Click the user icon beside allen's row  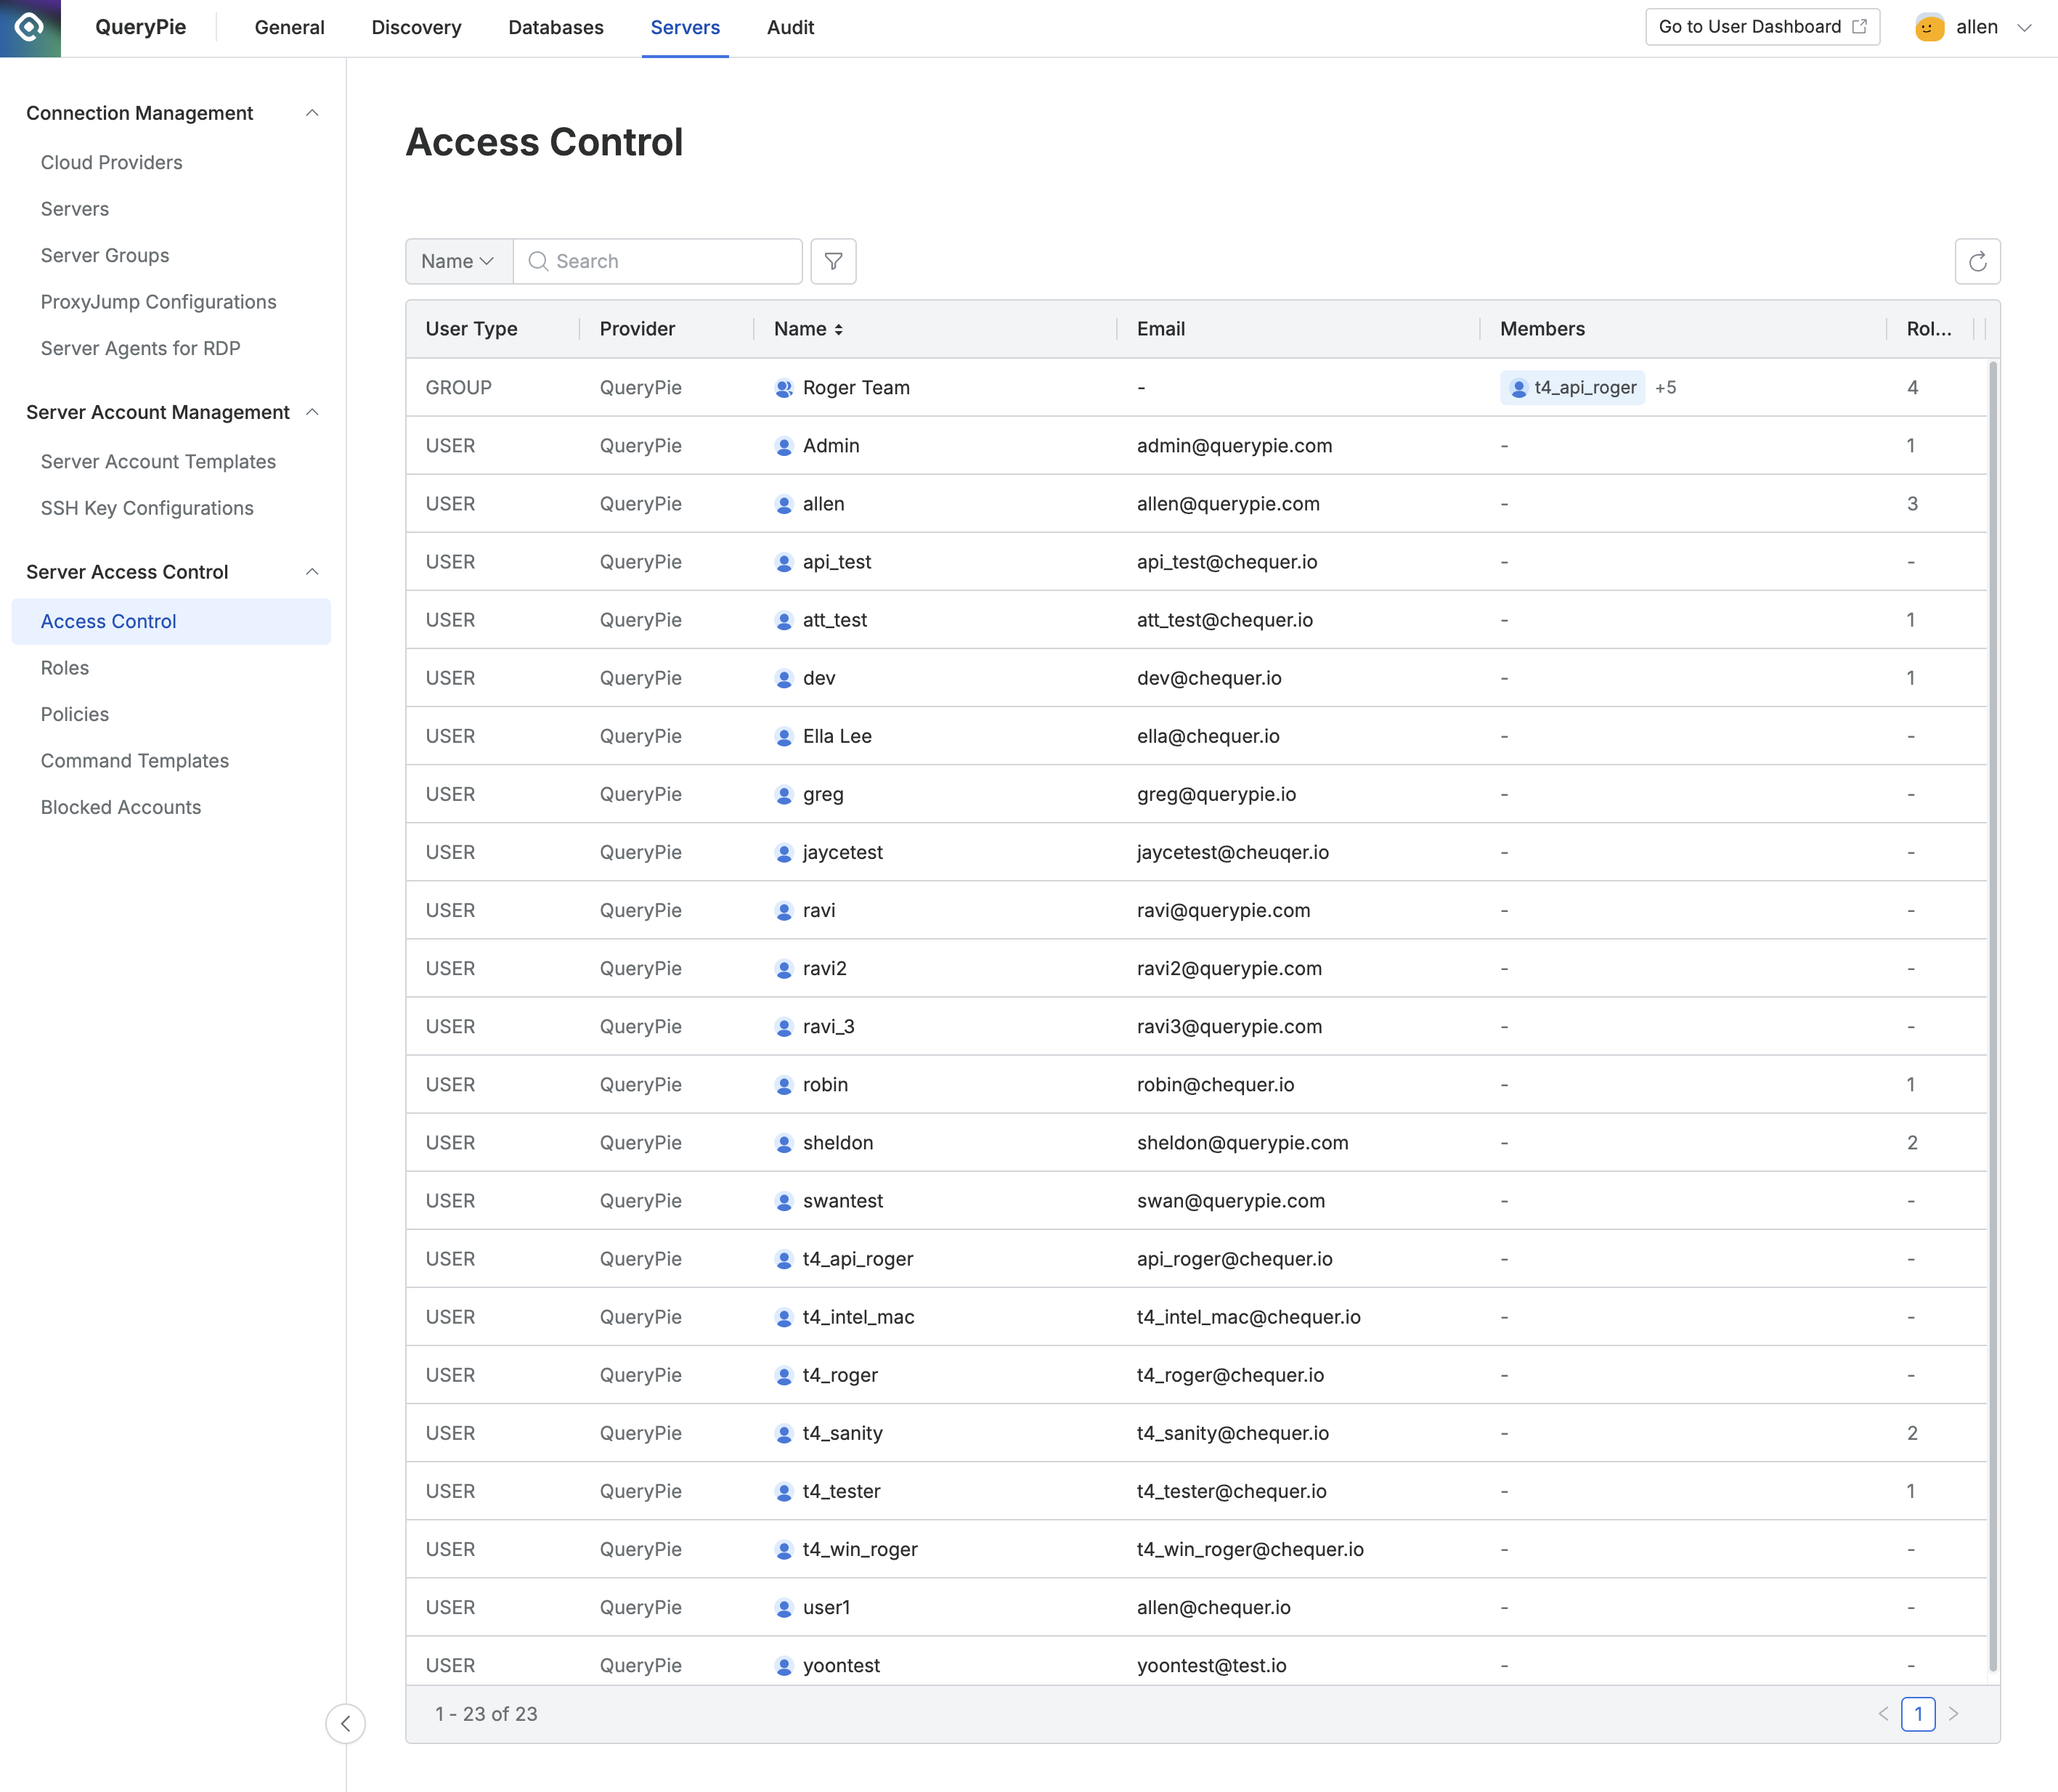click(x=785, y=503)
